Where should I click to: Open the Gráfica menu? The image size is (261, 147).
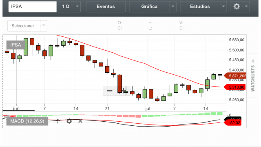150,7
